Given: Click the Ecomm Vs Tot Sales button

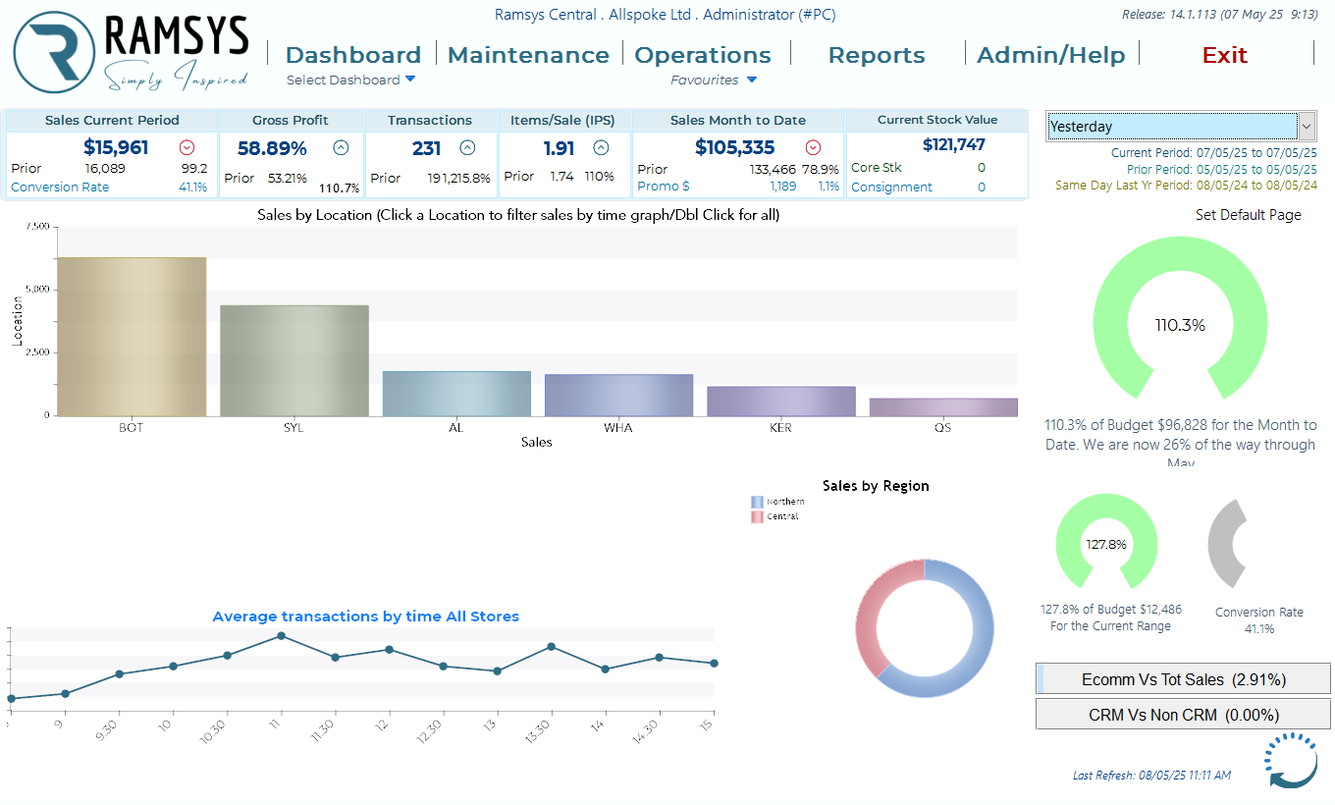Looking at the screenshot, I should 1183,679.
